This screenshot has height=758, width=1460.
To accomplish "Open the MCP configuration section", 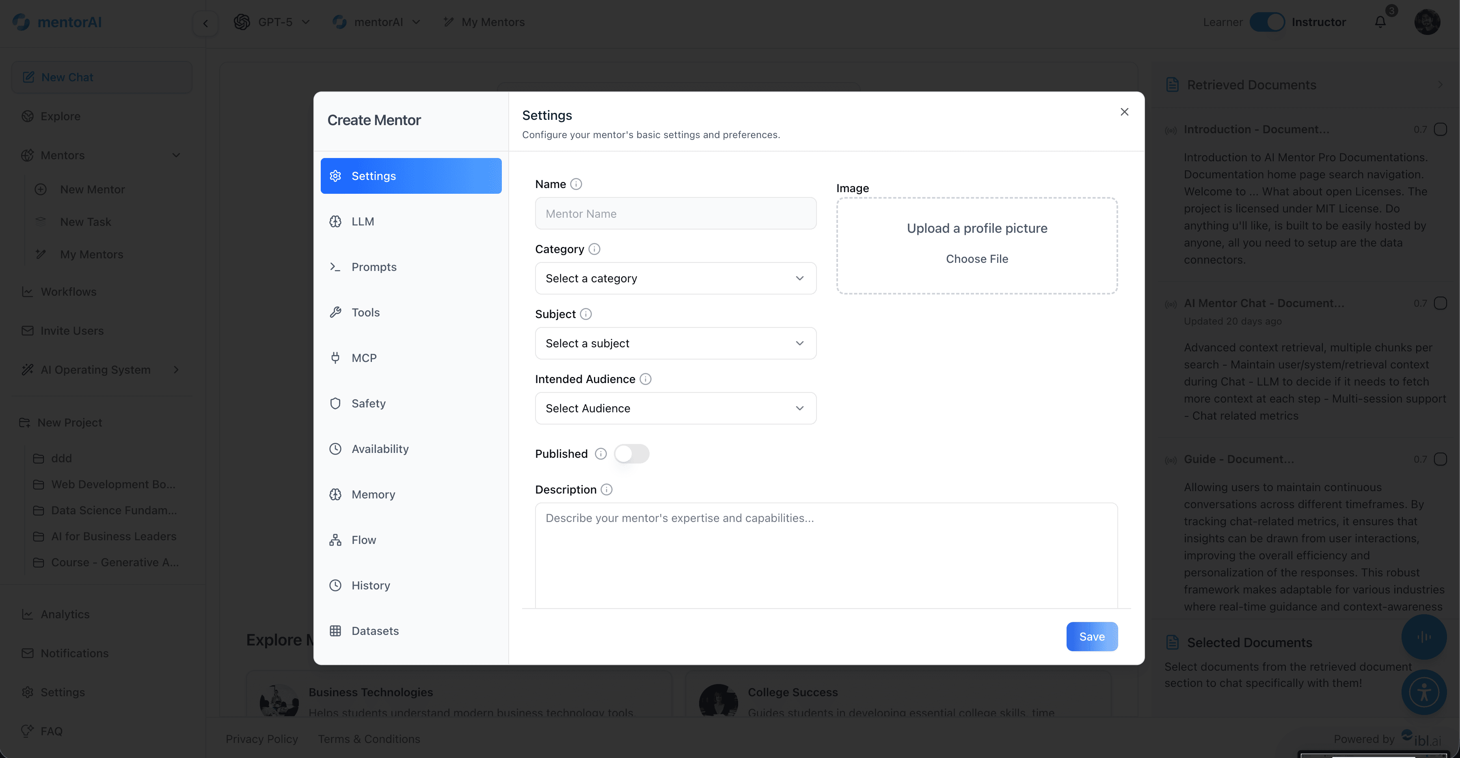I will (x=364, y=357).
